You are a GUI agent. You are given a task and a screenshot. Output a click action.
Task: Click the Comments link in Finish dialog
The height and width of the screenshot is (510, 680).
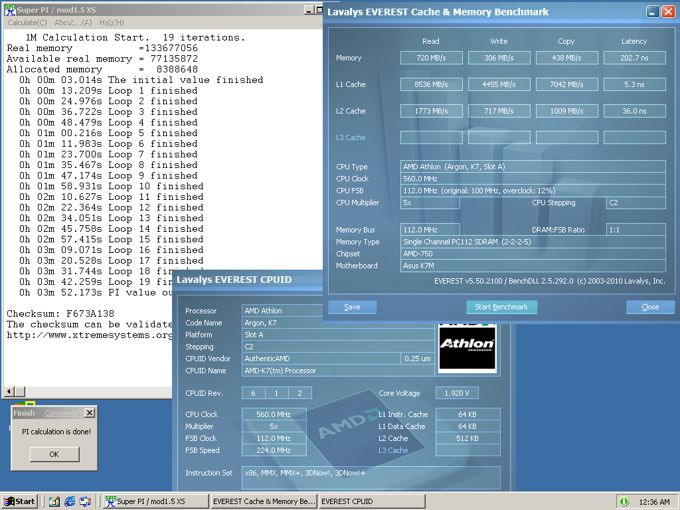(x=62, y=413)
